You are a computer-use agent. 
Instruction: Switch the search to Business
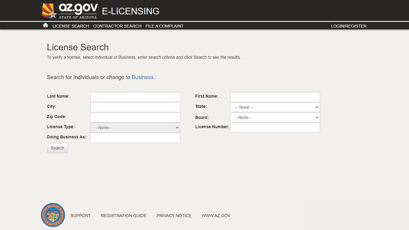tap(143, 77)
